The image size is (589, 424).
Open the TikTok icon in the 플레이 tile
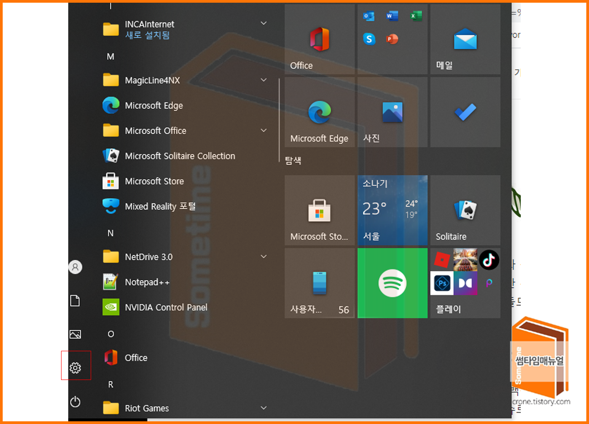[x=489, y=260]
